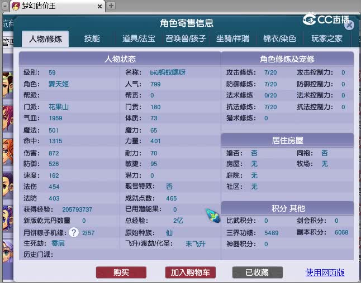Viewport: 361px width, 283px height.
Task: Open the 使用网页版 link
Action: (x=325, y=272)
